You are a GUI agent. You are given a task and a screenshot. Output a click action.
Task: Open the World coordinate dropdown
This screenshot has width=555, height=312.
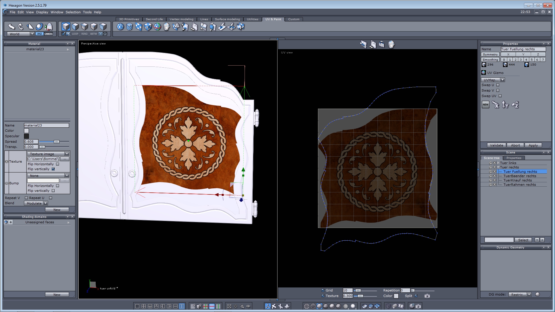pyautogui.click(x=32, y=34)
